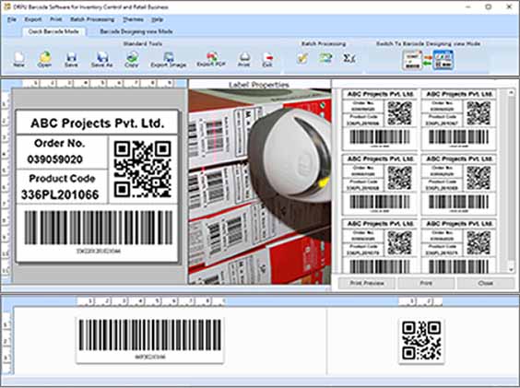
Task: Click the checkmark batch processing icon
Action: coord(302,58)
